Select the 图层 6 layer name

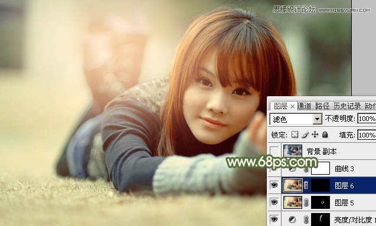pyautogui.click(x=344, y=185)
